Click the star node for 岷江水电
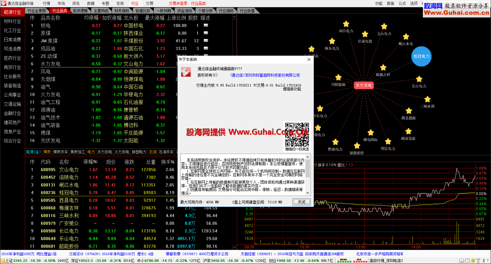 point(406,36)
